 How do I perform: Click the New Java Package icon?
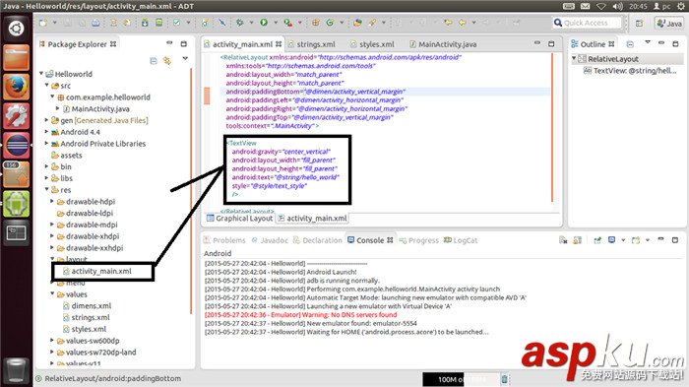(316, 23)
